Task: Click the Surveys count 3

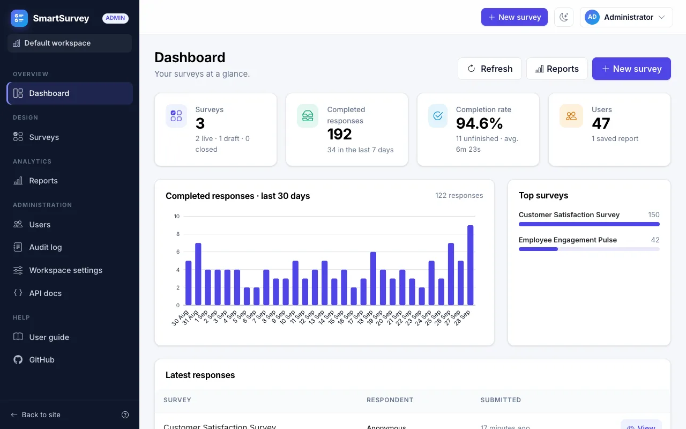Action: [200, 124]
